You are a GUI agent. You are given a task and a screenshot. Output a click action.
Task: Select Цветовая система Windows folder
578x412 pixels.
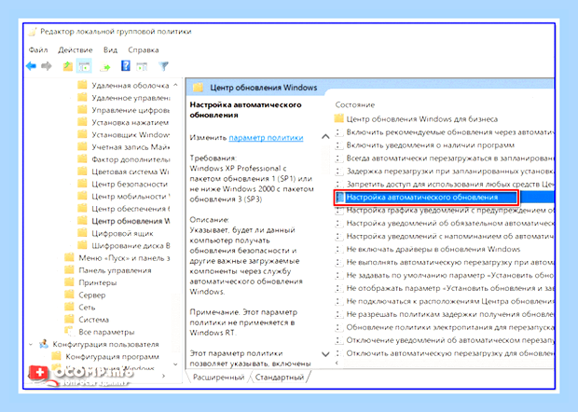(x=123, y=172)
